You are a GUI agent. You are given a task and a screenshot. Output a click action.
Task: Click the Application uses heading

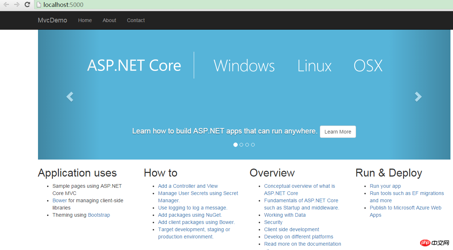77,173
